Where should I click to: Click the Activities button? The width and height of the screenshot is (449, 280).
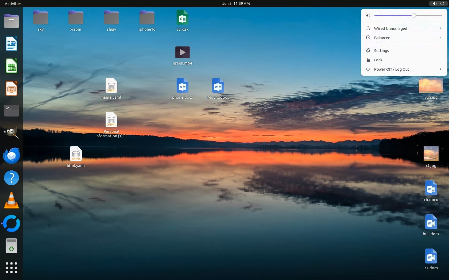click(13, 3)
